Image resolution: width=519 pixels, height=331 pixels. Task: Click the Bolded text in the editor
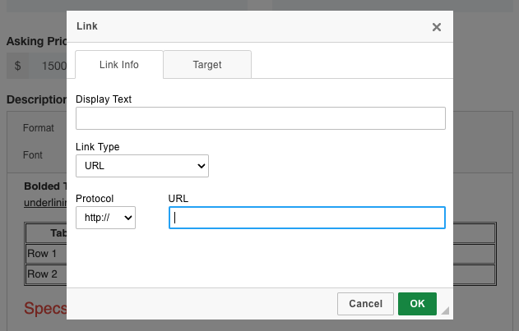click(45, 186)
